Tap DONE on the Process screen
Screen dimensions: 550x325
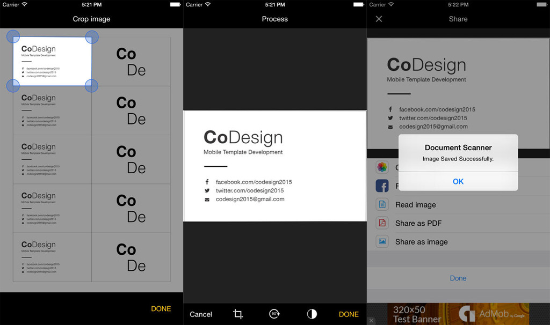(349, 314)
